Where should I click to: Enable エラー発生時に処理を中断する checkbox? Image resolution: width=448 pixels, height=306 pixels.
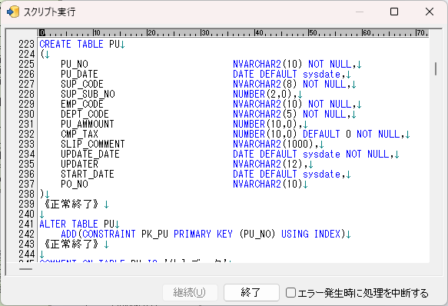pos(290,293)
